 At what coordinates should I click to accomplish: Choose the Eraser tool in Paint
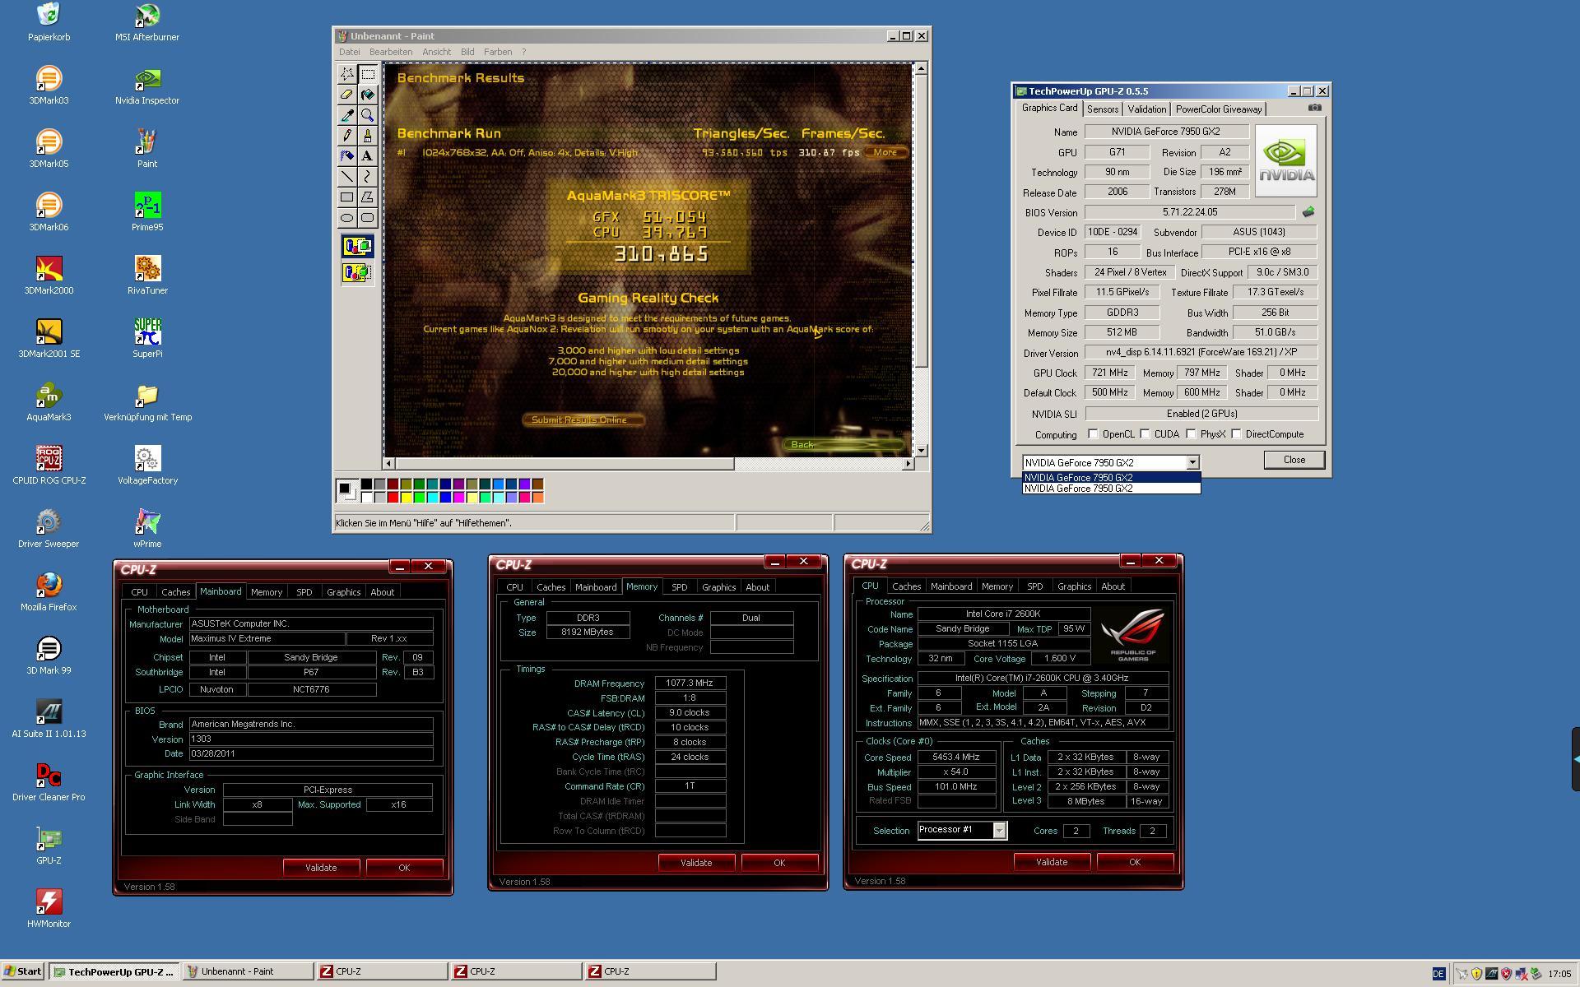click(347, 95)
